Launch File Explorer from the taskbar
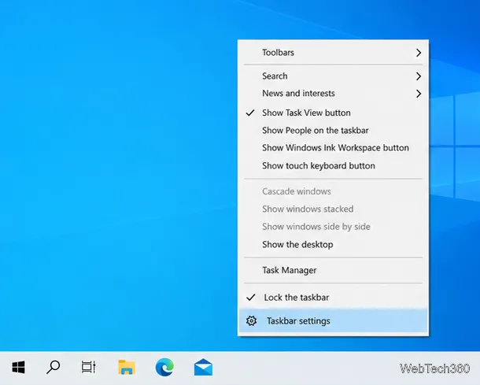Viewport: 480px width, 385px height. pyautogui.click(x=127, y=367)
